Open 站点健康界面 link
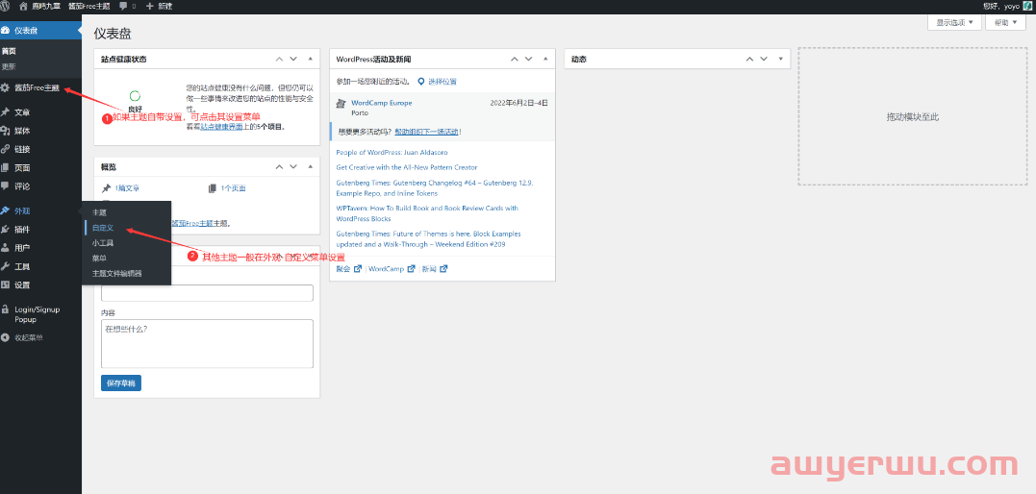 pos(222,127)
